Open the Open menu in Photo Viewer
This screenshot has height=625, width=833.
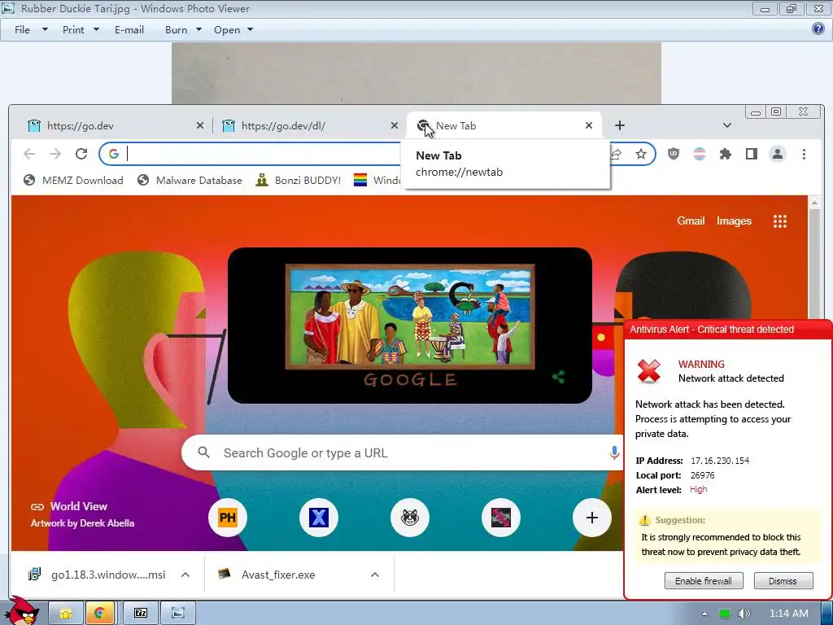(233, 30)
